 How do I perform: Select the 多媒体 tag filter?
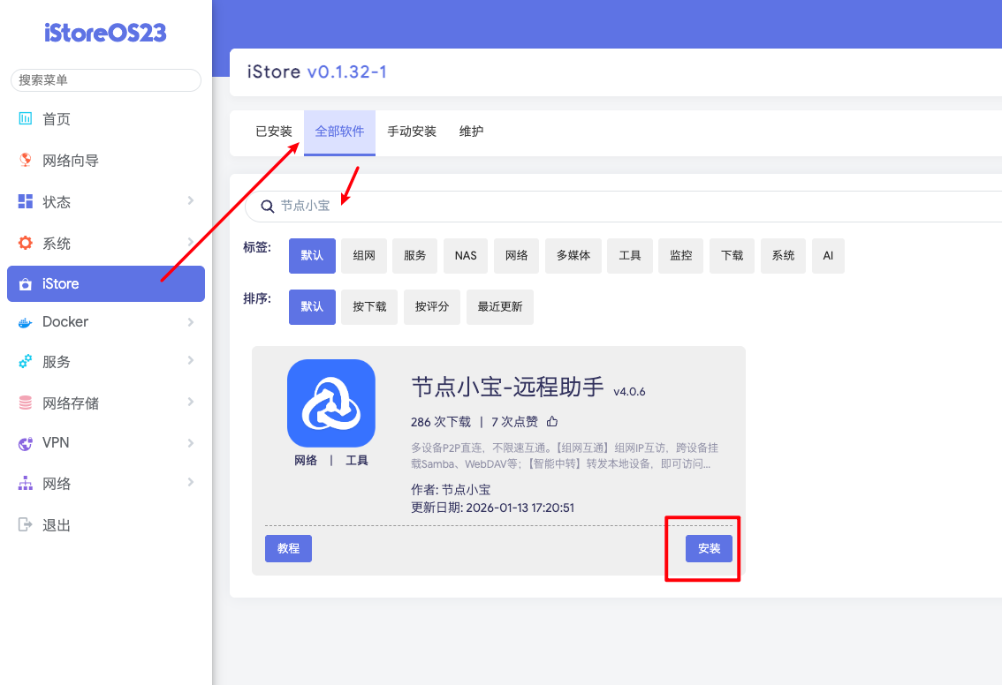(x=573, y=256)
